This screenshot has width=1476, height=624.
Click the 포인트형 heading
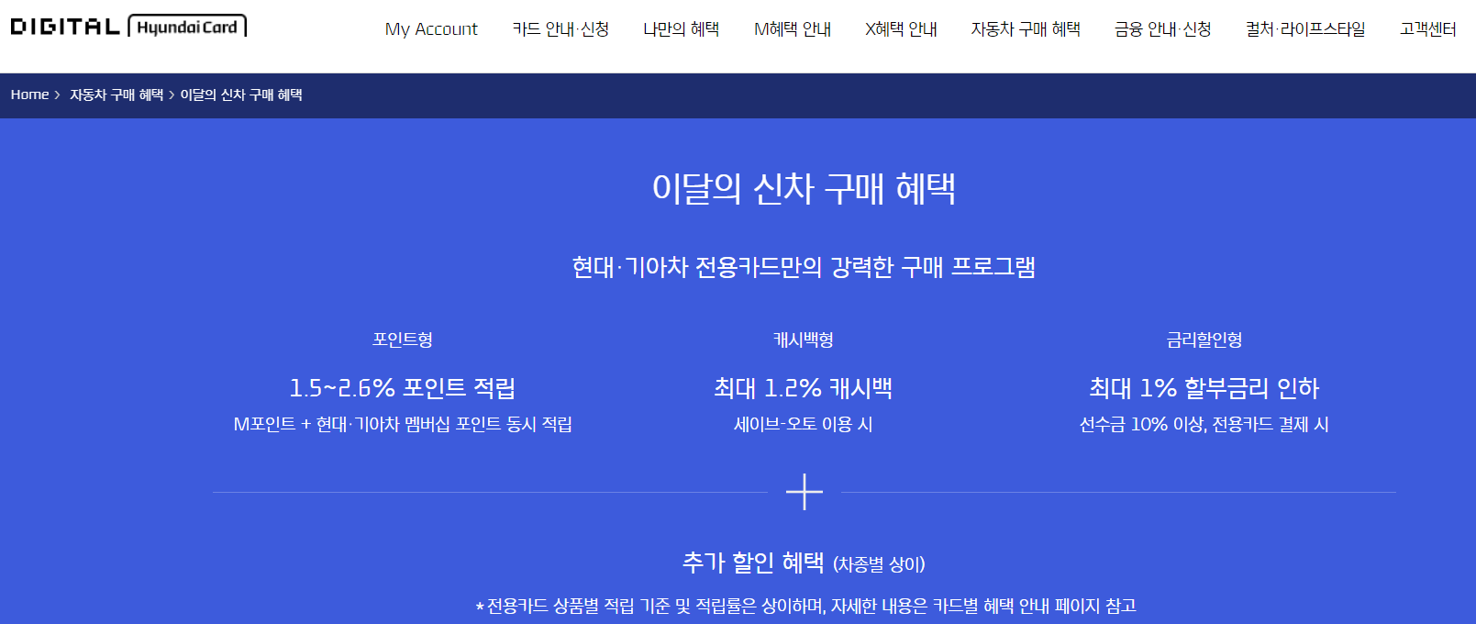(403, 340)
